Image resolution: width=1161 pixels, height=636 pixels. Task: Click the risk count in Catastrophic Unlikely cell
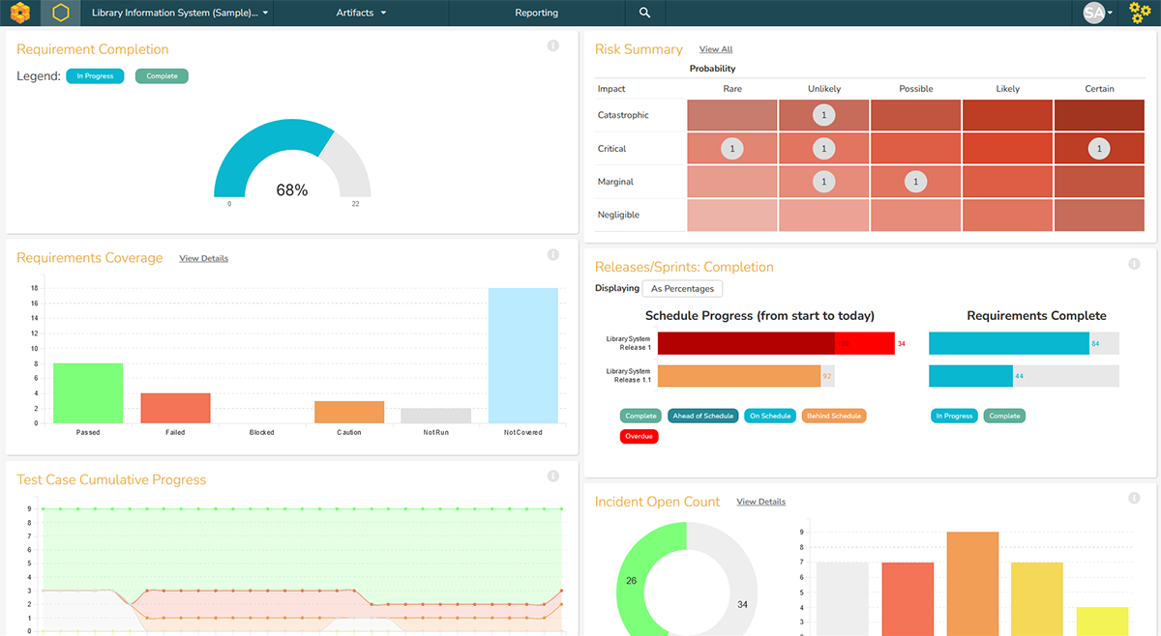coord(823,115)
